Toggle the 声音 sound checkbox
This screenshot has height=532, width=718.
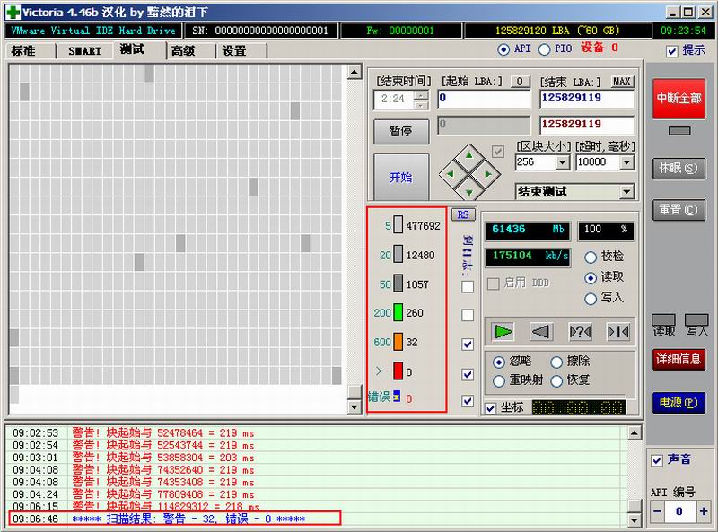tap(658, 460)
